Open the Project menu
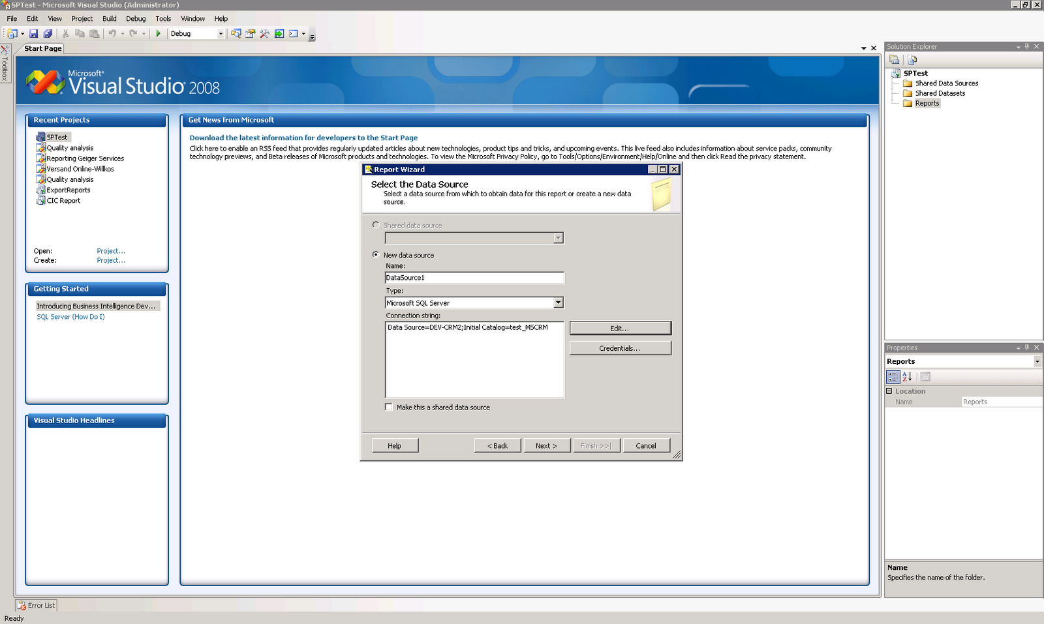Screen dimensions: 1044x624 [x=82, y=19]
